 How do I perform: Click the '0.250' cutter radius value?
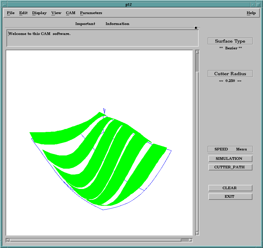coord(230,81)
